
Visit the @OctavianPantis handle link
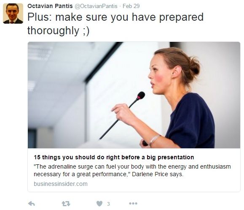click(x=96, y=6)
